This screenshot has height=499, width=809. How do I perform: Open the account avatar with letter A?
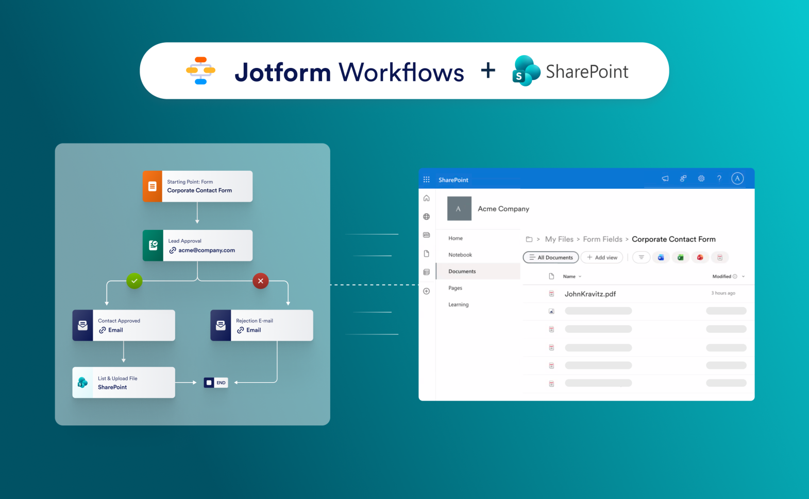point(737,179)
